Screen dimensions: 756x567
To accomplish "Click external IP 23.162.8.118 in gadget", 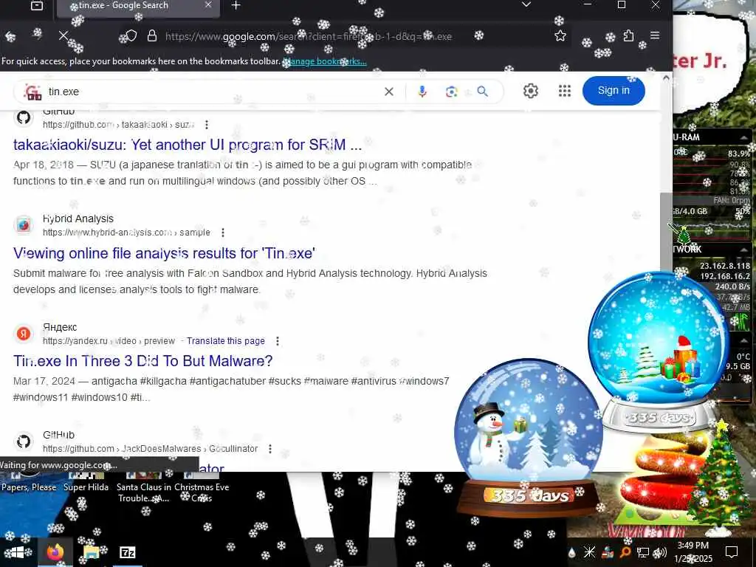I will tap(725, 266).
